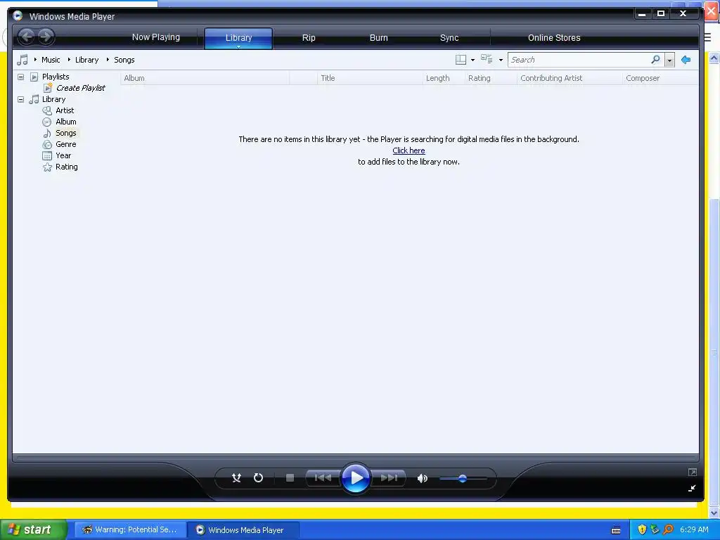Image resolution: width=720 pixels, height=540 pixels.
Task: Sort by the Composer column header
Action: point(660,78)
